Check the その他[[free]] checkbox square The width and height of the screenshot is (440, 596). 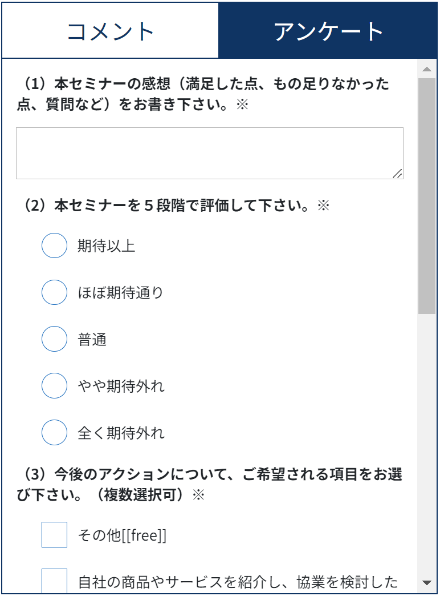[55, 535]
